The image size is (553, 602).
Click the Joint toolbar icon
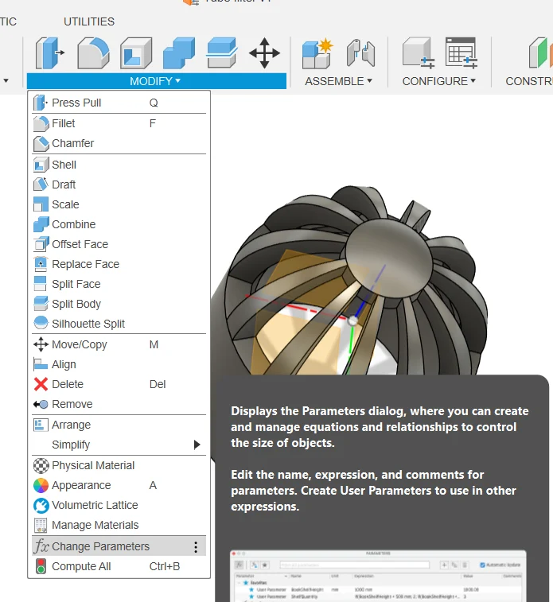click(360, 53)
